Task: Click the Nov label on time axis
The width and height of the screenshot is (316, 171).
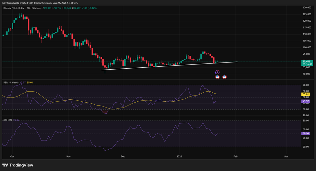Action: [68, 156]
